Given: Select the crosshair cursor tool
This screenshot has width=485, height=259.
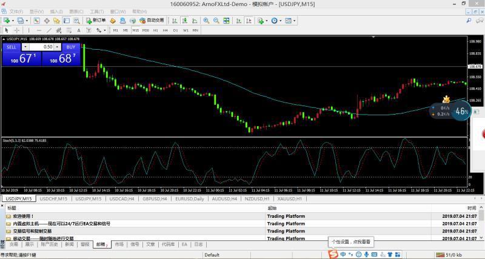Looking at the screenshot, I should click(x=16, y=30).
